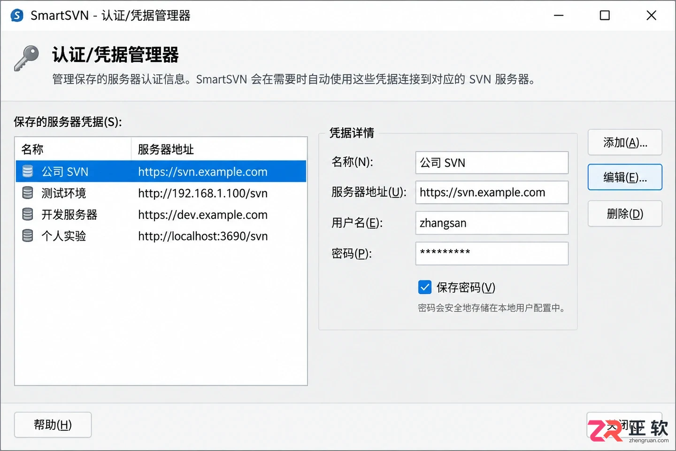
Task: Minimize the SmartSVN window
Action: point(559,16)
